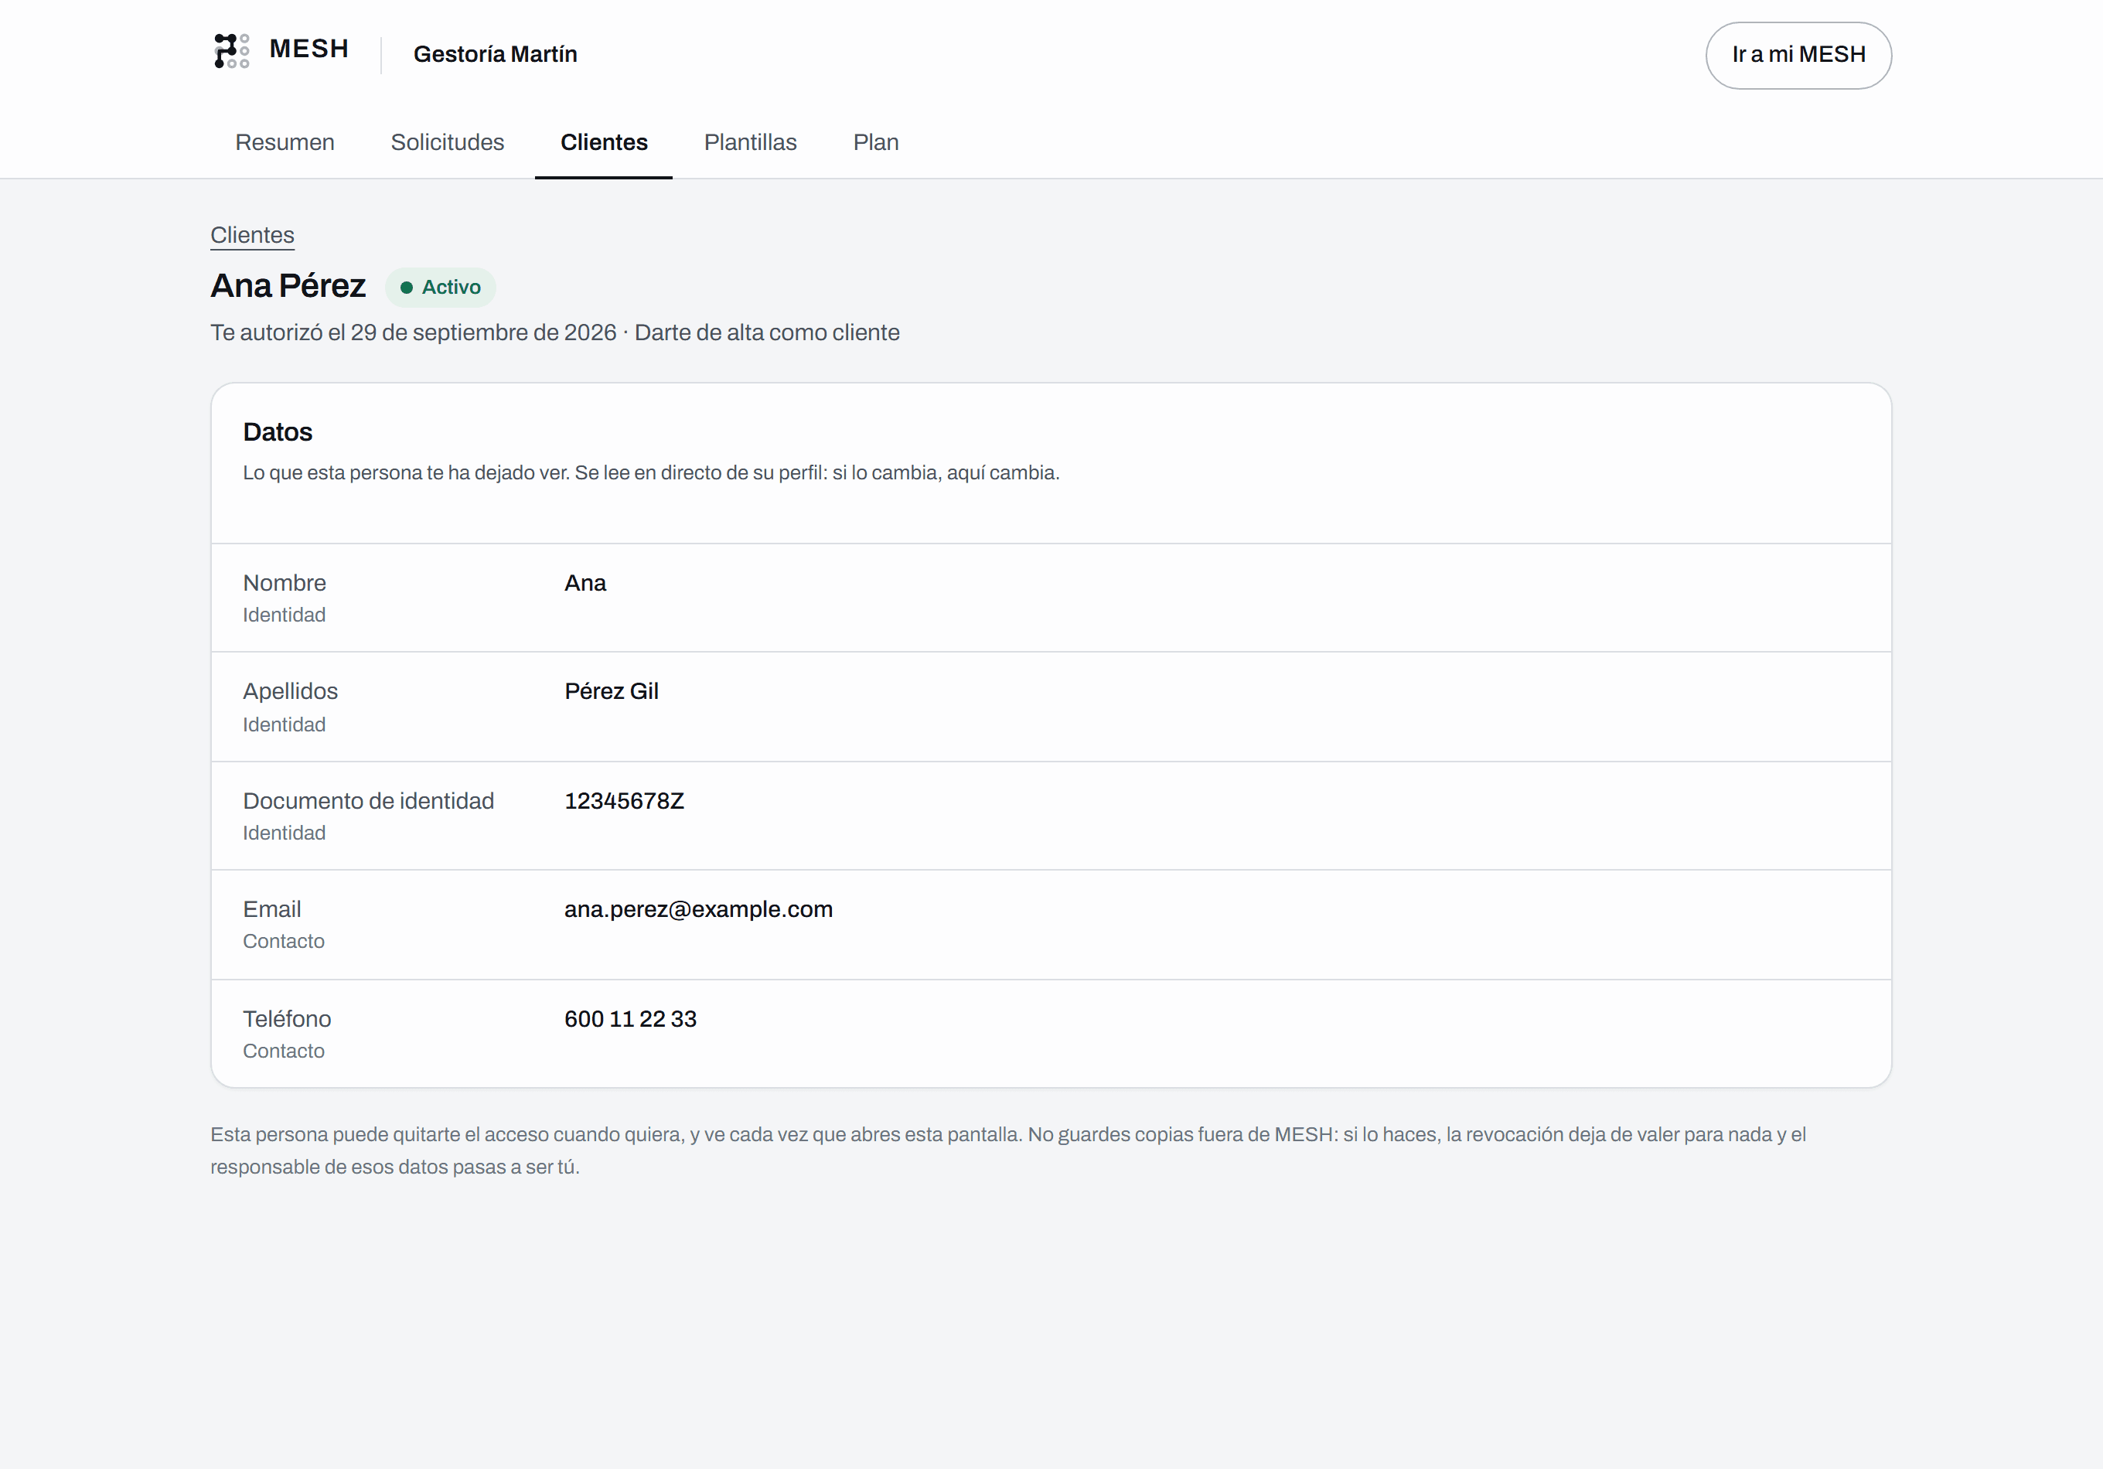
Task: Click the Datos section title
Action: (x=278, y=432)
